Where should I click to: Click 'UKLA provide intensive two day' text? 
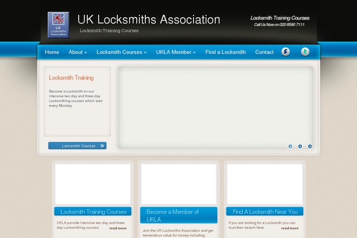coord(90,225)
